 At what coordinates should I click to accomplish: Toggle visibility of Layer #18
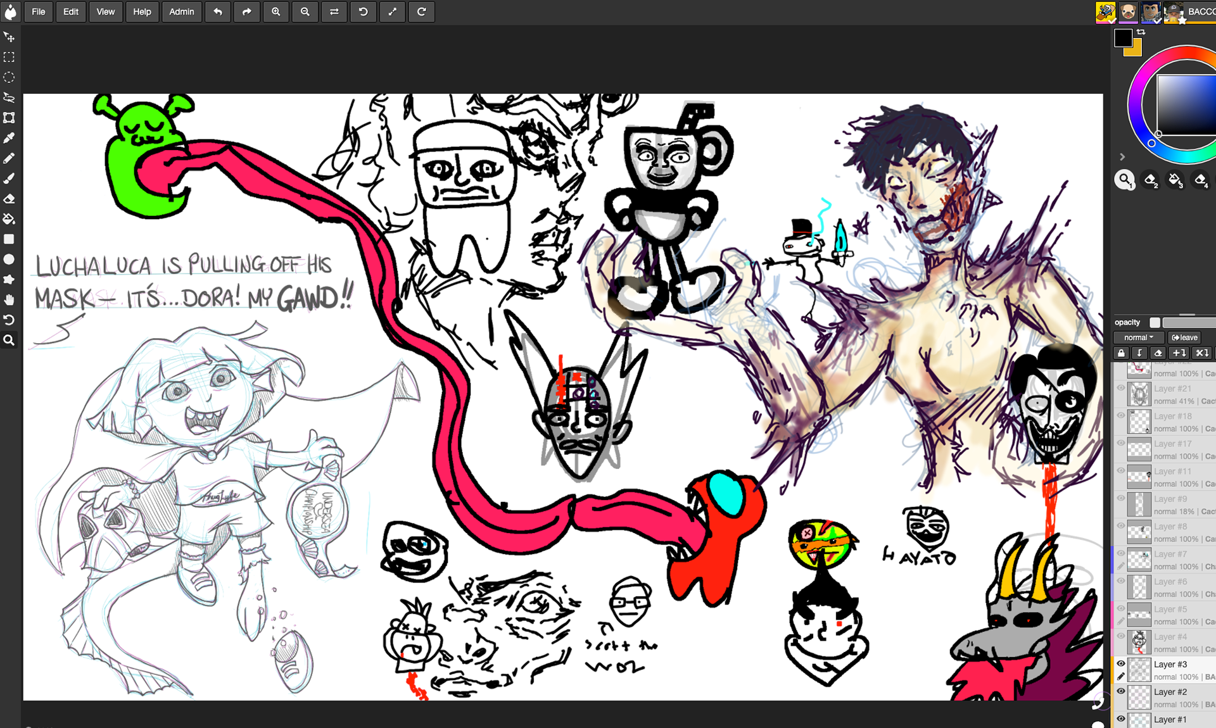click(x=1121, y=416)
